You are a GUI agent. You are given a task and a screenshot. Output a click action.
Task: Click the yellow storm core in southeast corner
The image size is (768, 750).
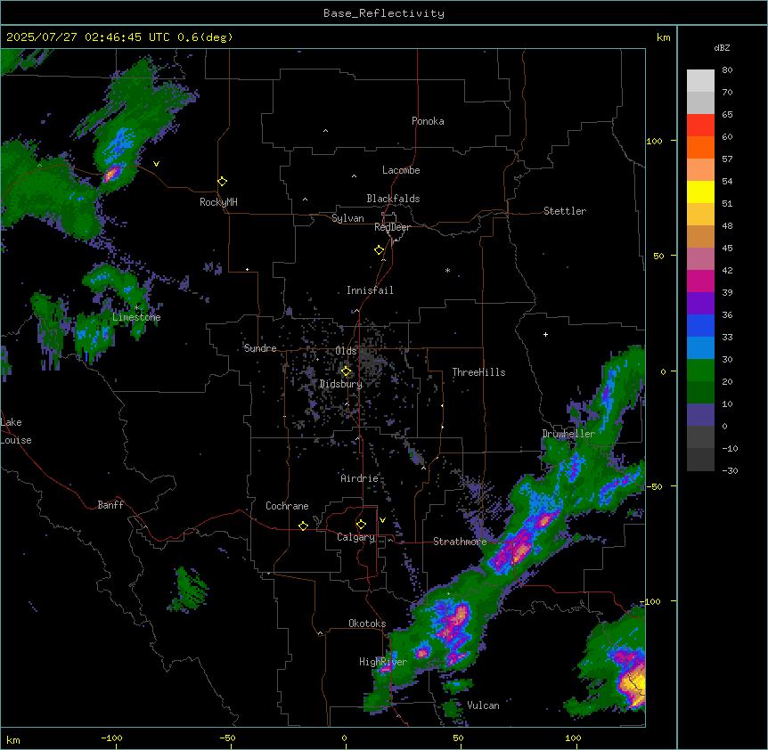633,683
